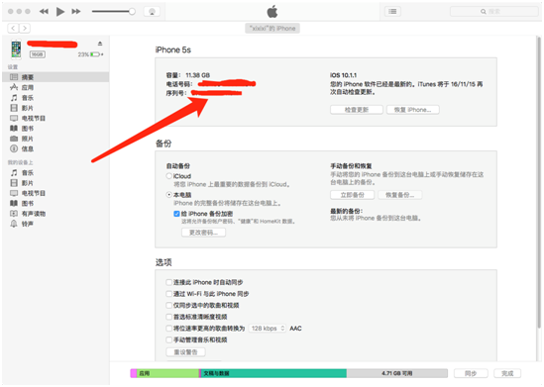Viewport: 544px width, 387px height.
Task: Click the 文稿与数据 segment of storage bar
Action: (x=273, y=373)
